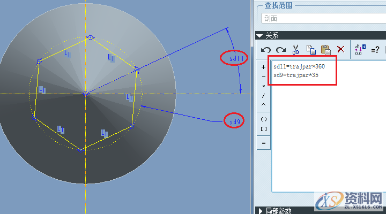Copy relation text with Copy icon

point(310,50)
